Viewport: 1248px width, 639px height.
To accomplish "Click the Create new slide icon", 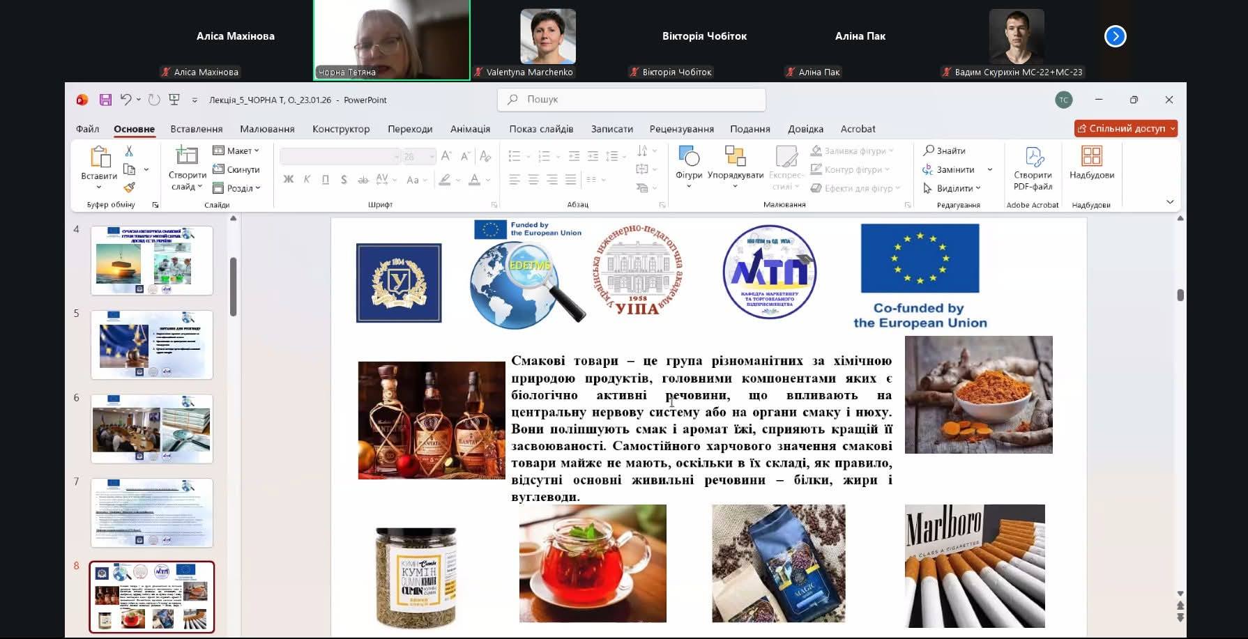I will pos(186,156).
